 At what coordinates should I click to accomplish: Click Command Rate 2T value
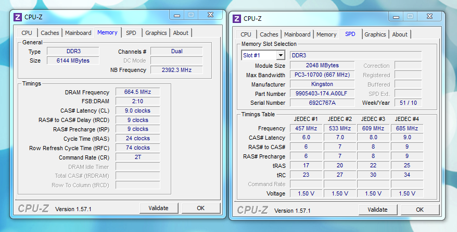pyautogui.click(x=137, y=157)
